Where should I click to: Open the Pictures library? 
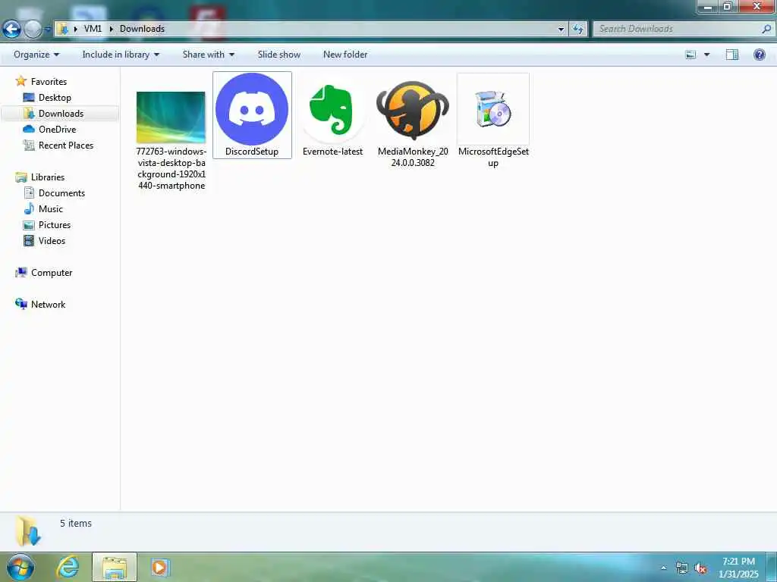55,224
